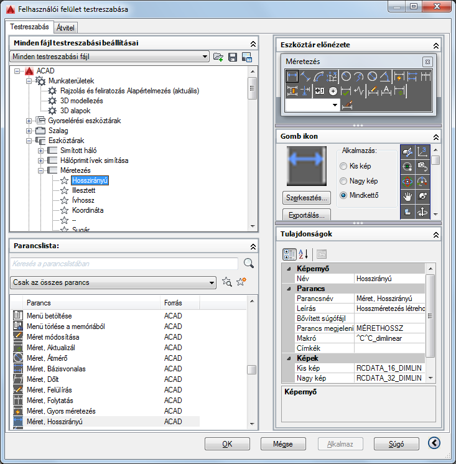The height and width of the screenshot is (464, 456).
Task: Click the Dimension Style brush icon
Action: pyautogui.click(x=347, y=105)
